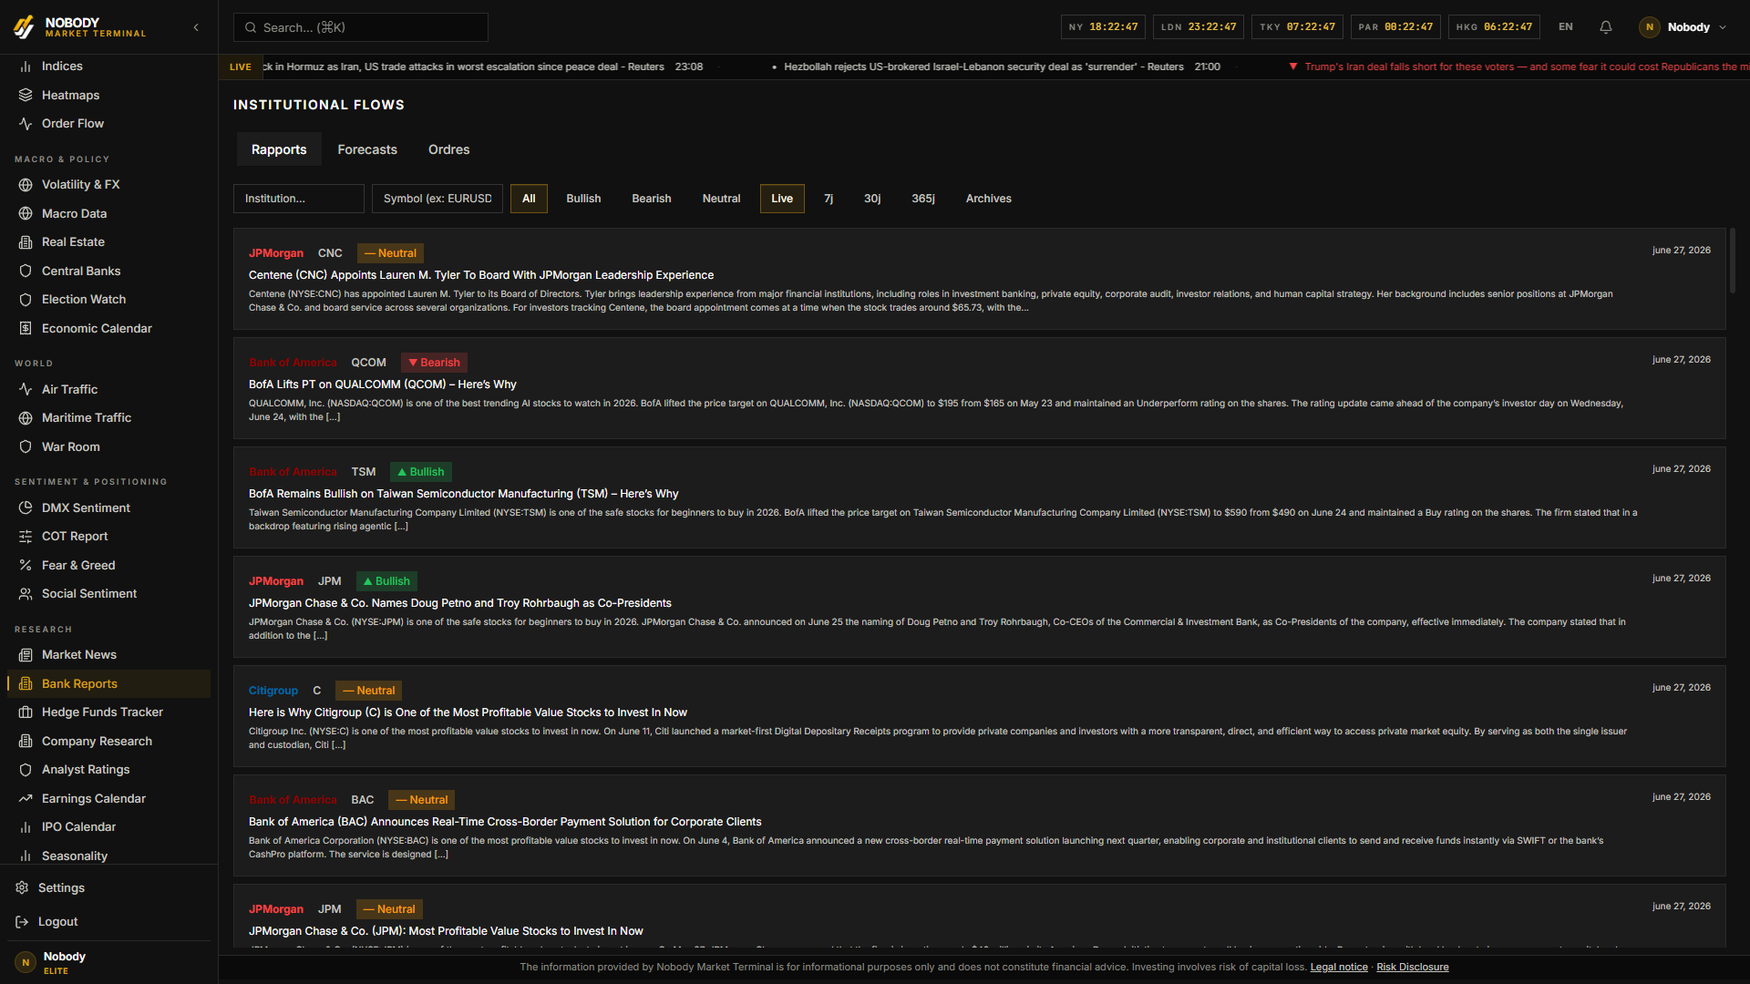The height and width of the screenshot is (984, 1750).
Task: Open the Legal notice link
Action: [1339, 968]
